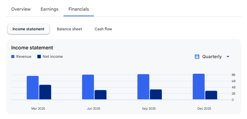Select the Mar 2025 revenue bar
Viewport: 247px width, 119px height.
click(x=33, y=88)
